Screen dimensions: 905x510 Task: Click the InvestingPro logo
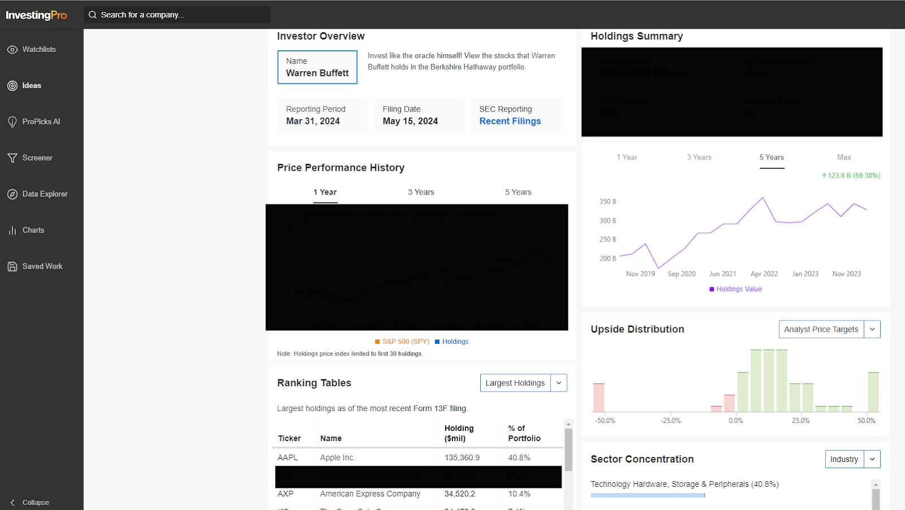(x=36, y=15)
